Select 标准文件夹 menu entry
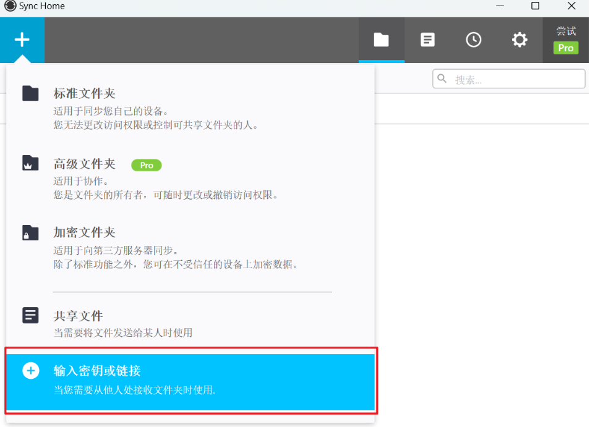Image resolution: width=590 pixels, height=427 pixels. point(190,108)
